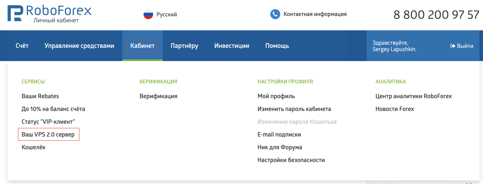
Task: Click the RoboForex logo
Action: coord(49,13)
